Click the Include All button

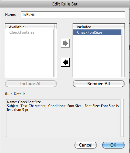point(31,83)
